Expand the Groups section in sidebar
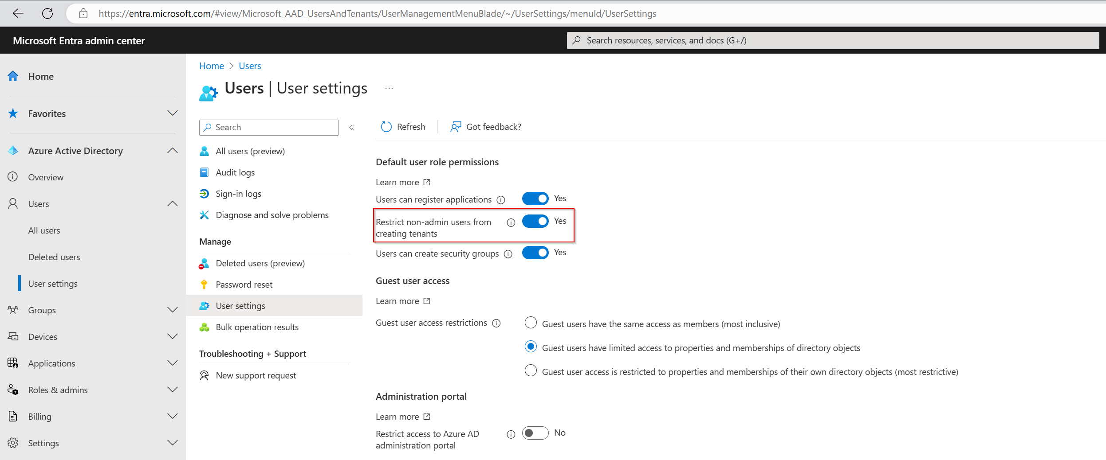 pos(173,310)
